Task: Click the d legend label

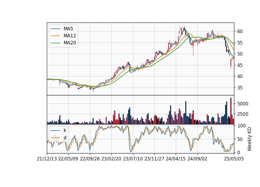Action: (x=65, y=138)
